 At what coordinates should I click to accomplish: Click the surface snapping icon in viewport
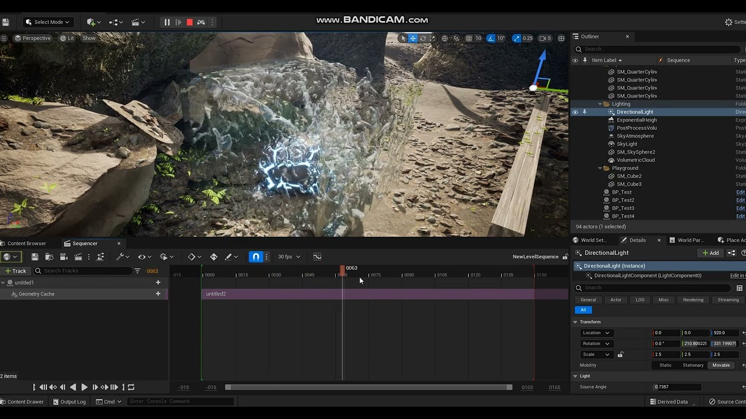[456, 38]
